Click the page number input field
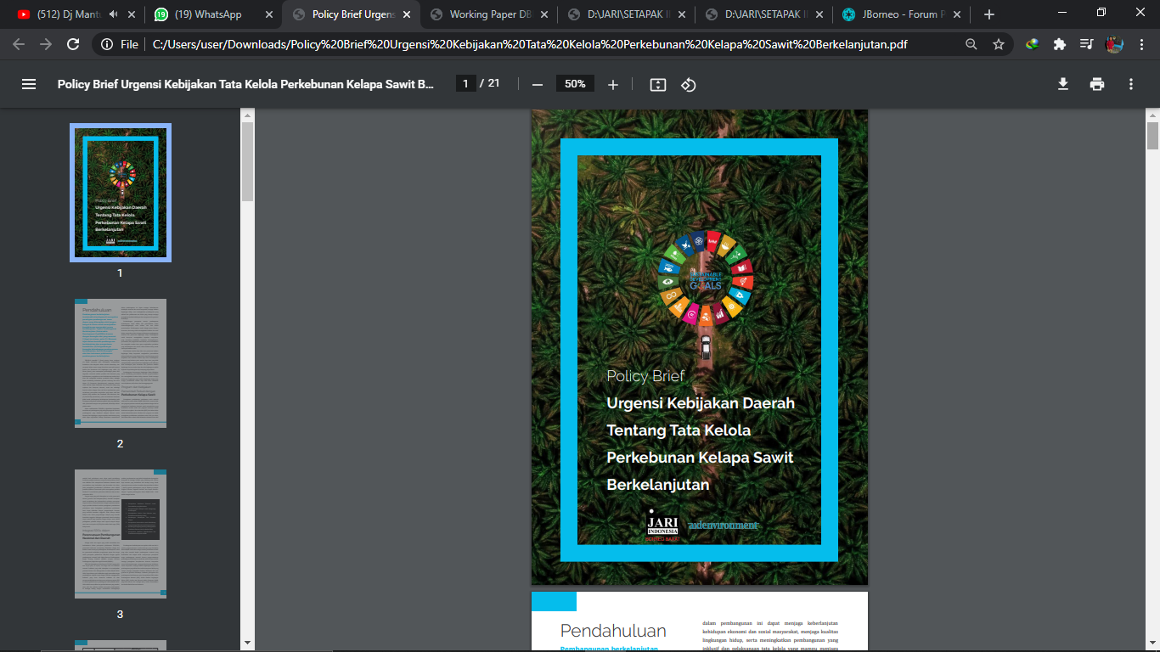The height and width of the screenshot is (652, 1160). click(x=465, y=83)
